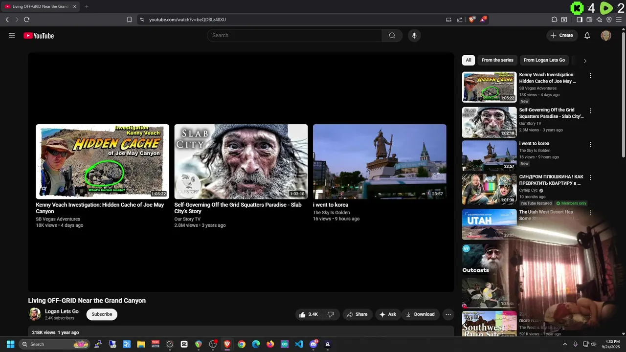Select the All filter chip
Screen dimensions: 626x352
tap(469, 60)
